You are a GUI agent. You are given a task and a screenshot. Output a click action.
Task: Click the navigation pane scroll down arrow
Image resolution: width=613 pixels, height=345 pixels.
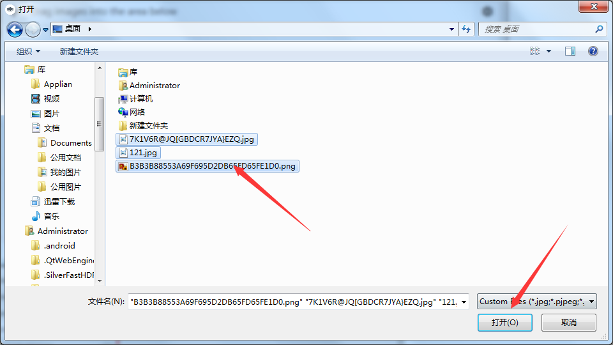point(100,281)
